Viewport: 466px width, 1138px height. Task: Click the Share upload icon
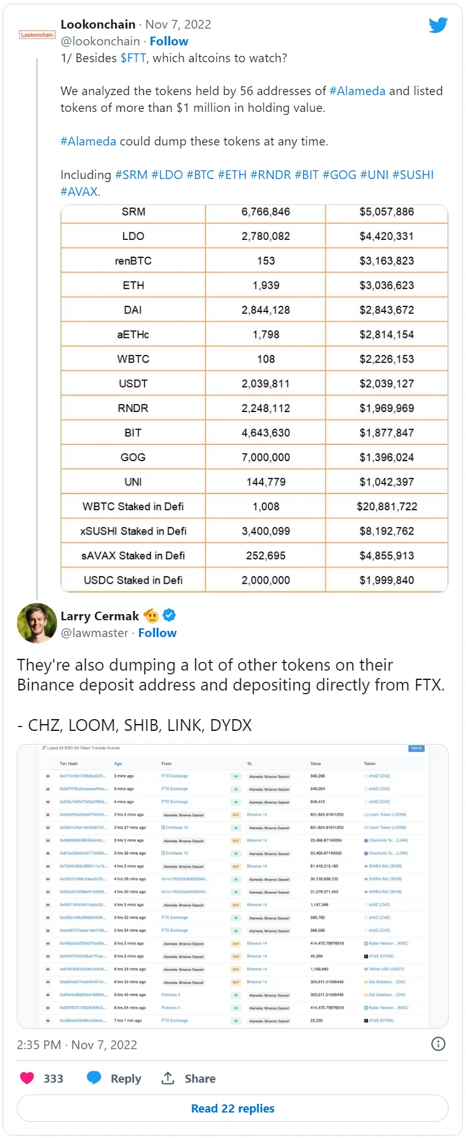(x=168, y=1078)
